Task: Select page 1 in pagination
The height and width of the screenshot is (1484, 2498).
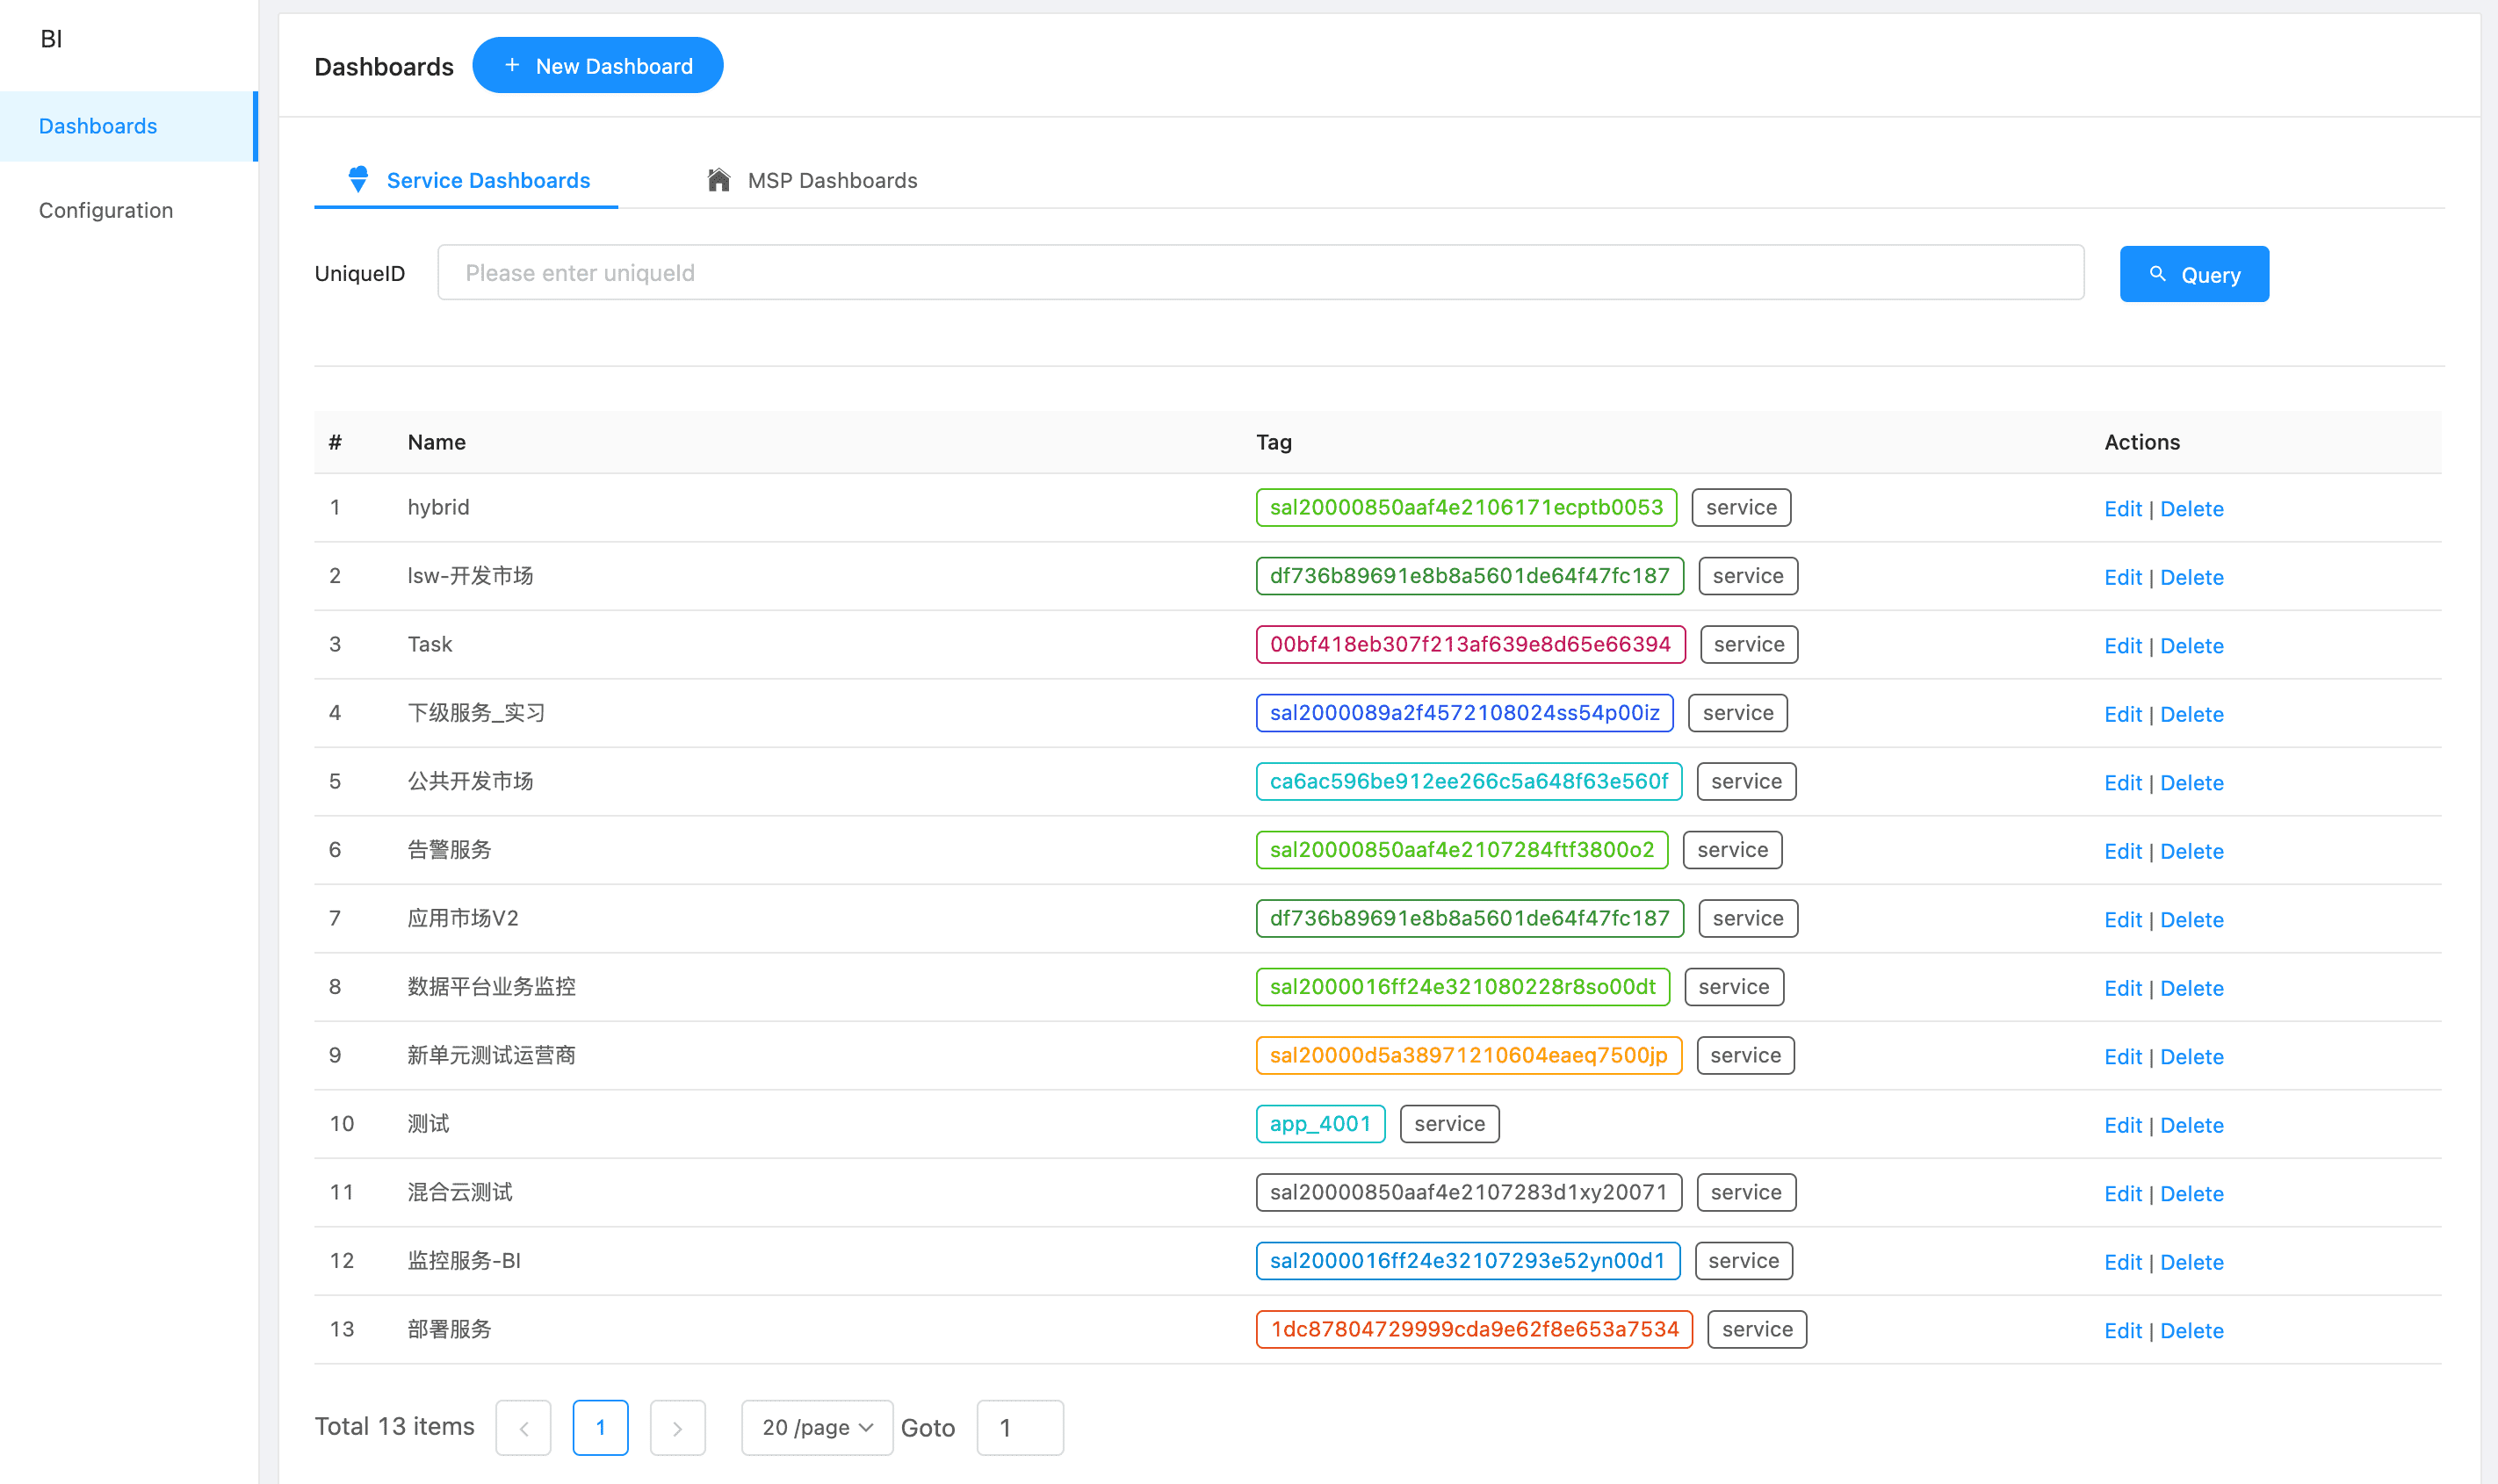Action: pos(600,1428)
